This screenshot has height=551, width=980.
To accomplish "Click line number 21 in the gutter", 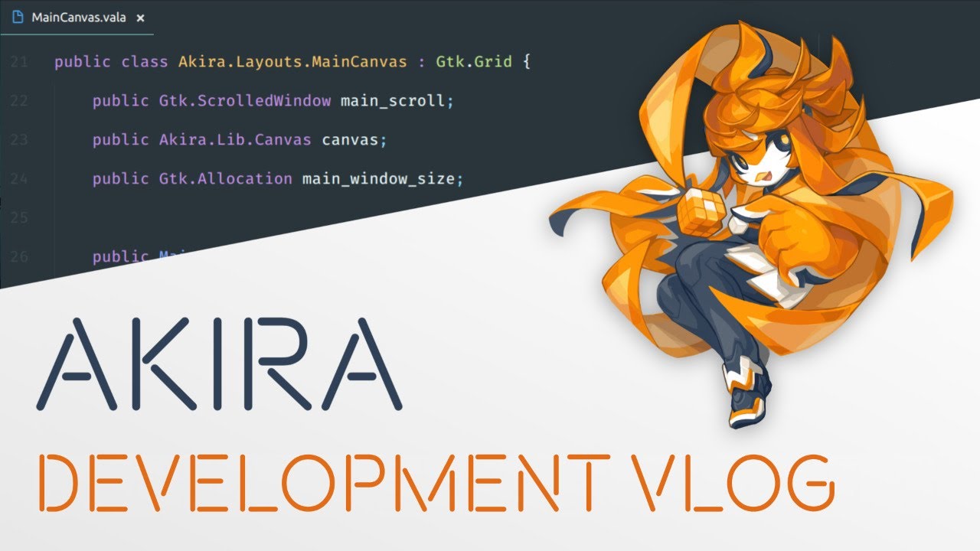I will point(20,62).
